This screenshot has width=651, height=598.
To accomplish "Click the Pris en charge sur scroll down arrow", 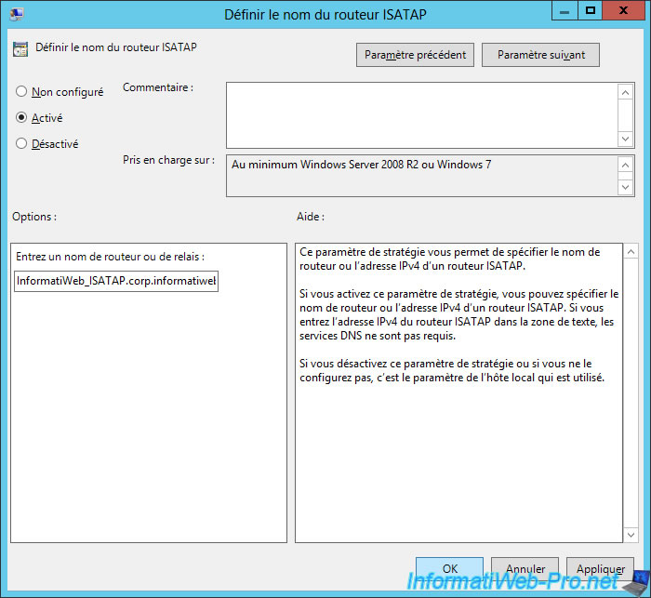I will click(x=625, y=187).
